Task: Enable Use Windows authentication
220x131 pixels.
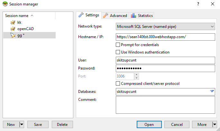Action: pos(118,52)
